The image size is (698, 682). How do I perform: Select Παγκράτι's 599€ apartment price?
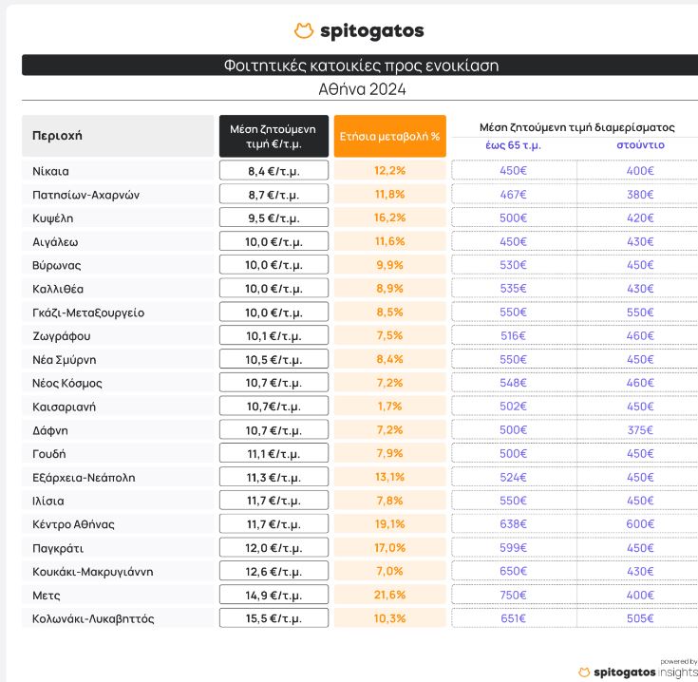click(x=513, y=547)
